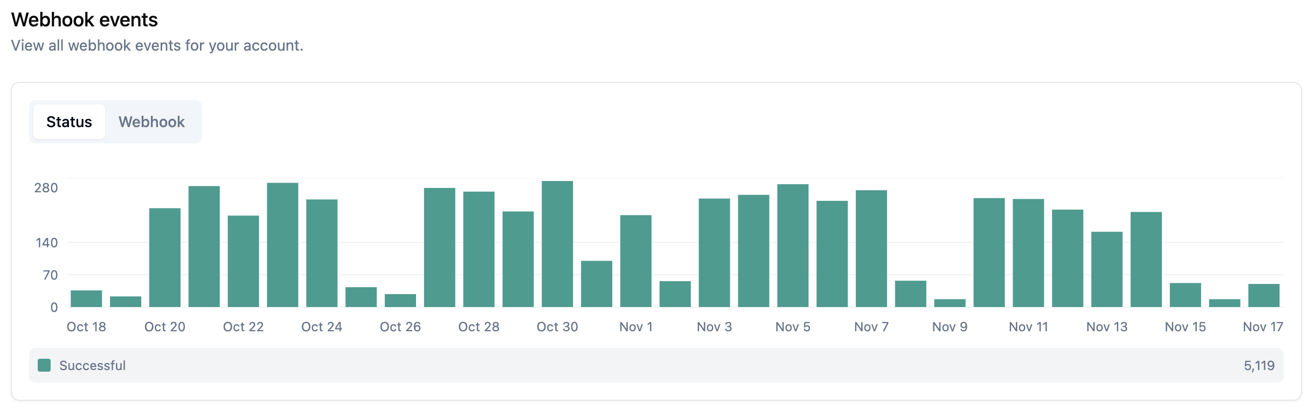Viewport: 1316px width, 418px height.
Task: Select the Nov 13 bar
Action: 1107,269
